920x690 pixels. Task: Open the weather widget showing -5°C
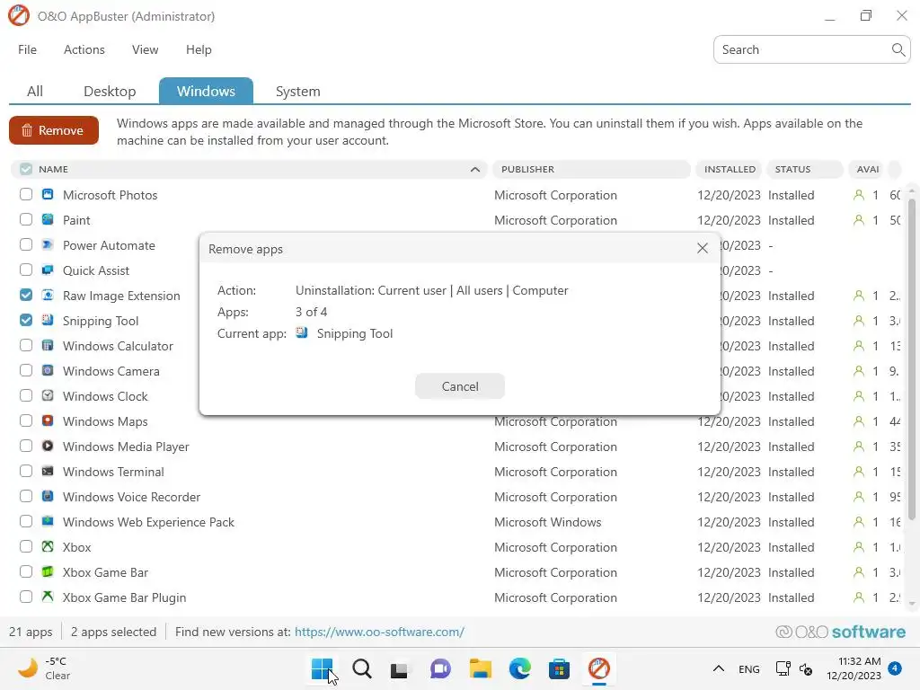tap(44, 668)
